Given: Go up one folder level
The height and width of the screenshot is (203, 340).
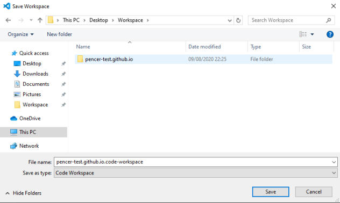Looking at the screenshot, I should (x=40, y=20).
